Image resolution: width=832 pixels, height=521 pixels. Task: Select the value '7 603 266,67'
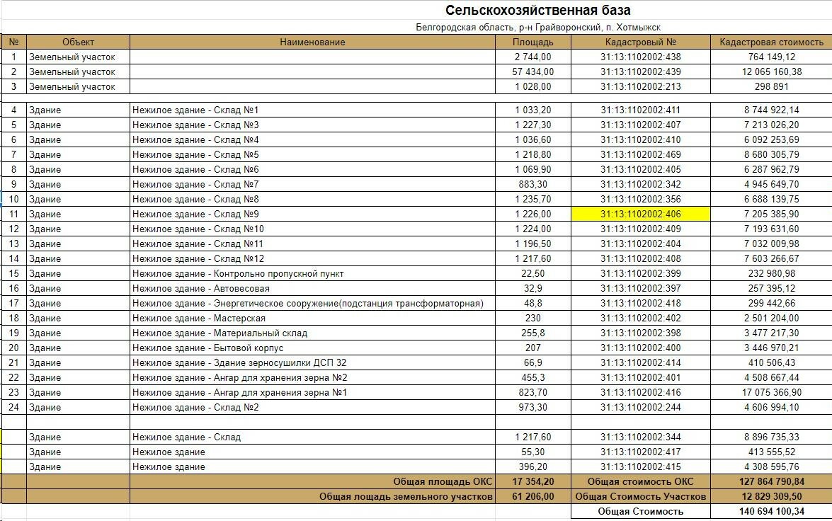772,258
